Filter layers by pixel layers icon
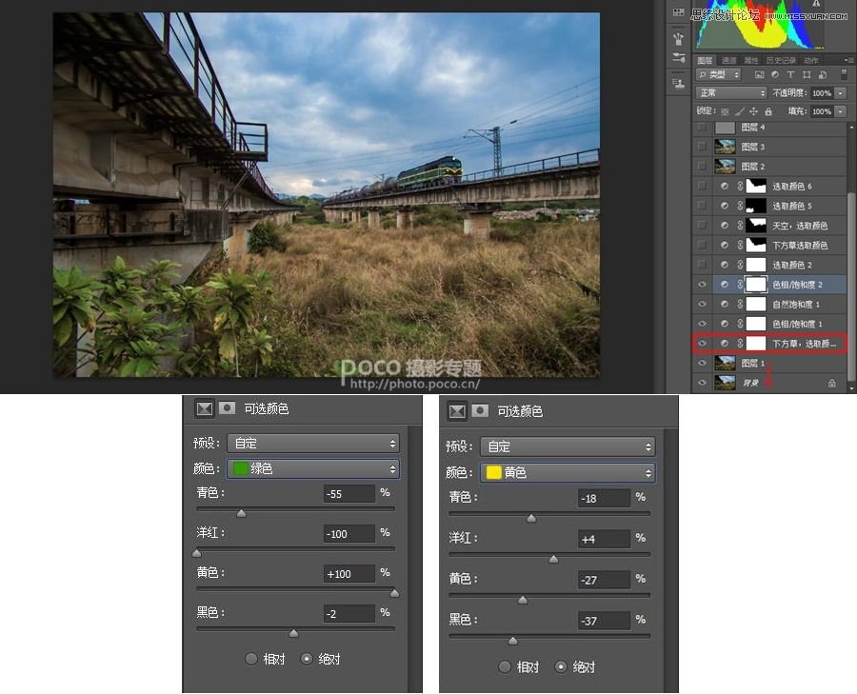This screenshot has height=694, width=857. point(759,74)
